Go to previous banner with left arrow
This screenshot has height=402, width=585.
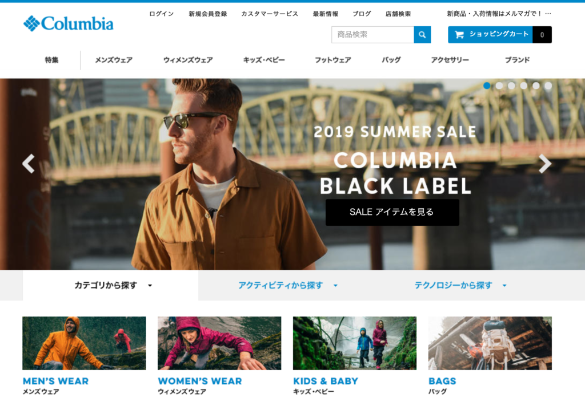pos(29,164)
